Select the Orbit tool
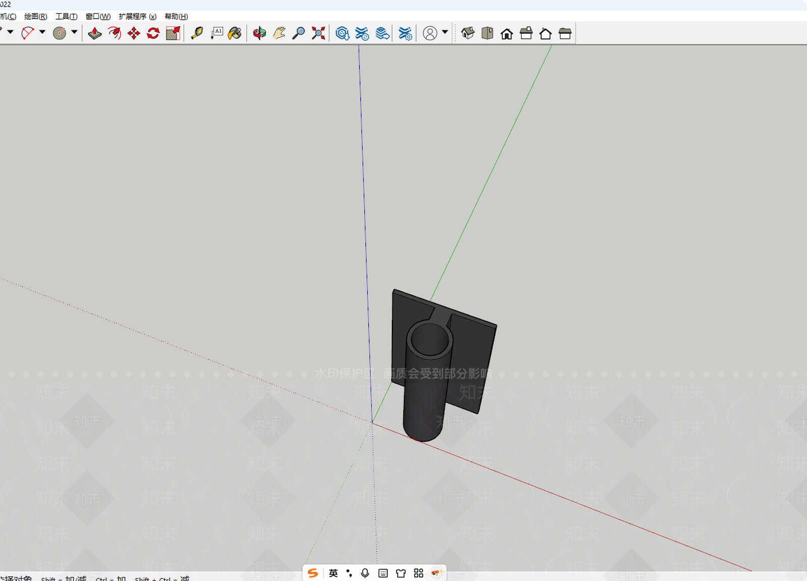The width and height of the screenshot is (807, 581). [x=259, y=33]
